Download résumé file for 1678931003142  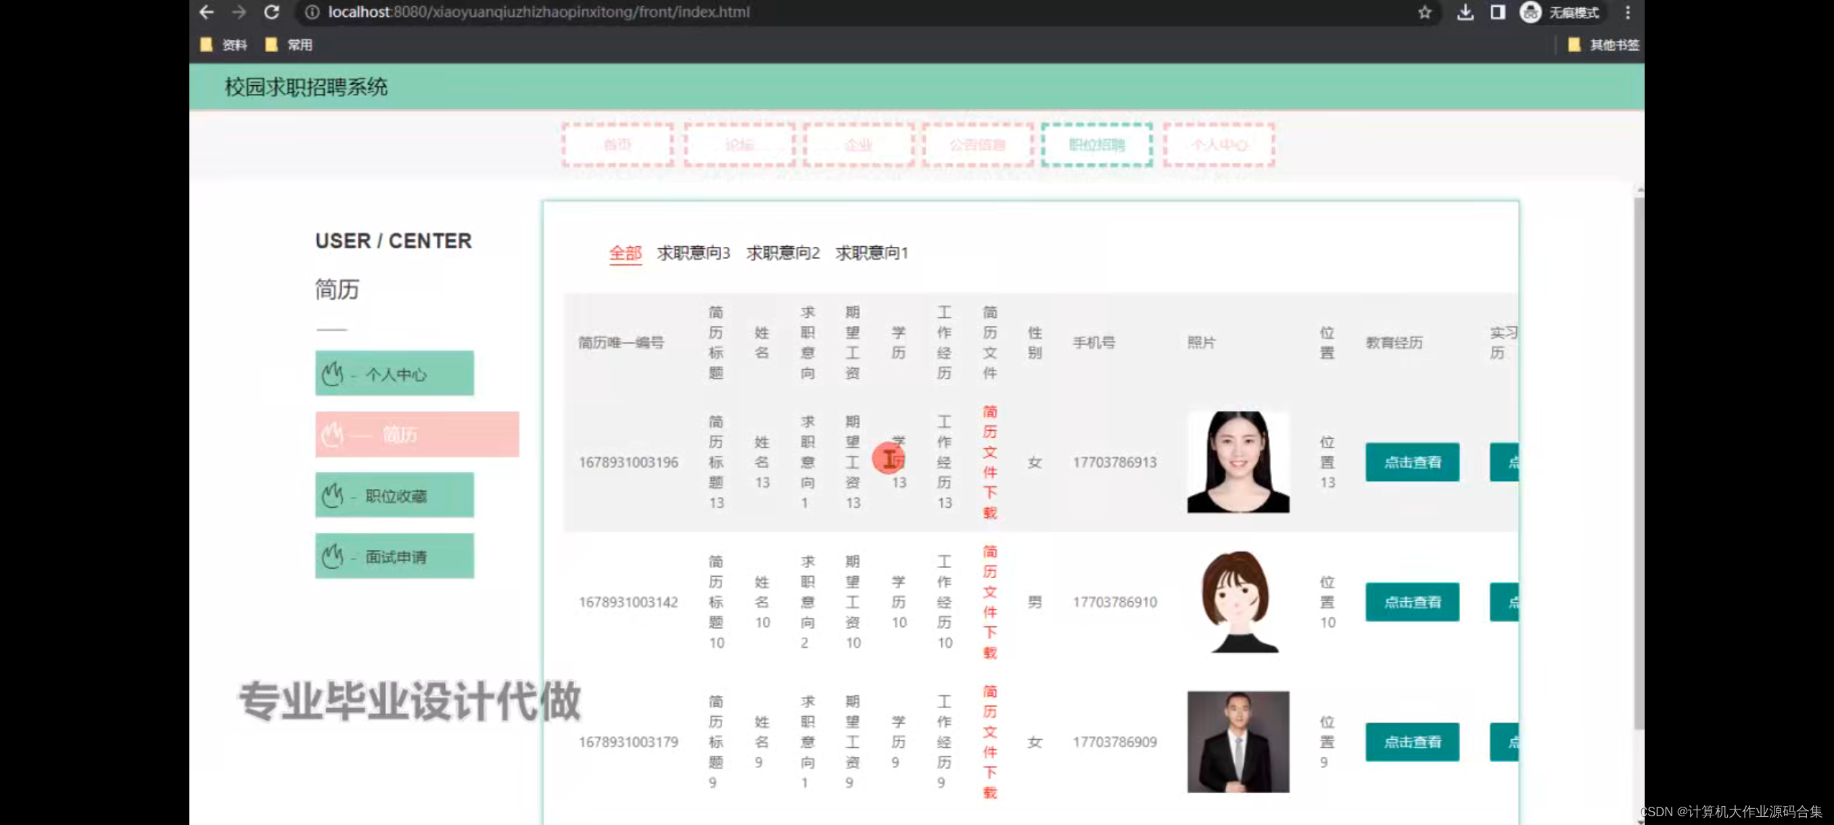click(x=989, y=603)
